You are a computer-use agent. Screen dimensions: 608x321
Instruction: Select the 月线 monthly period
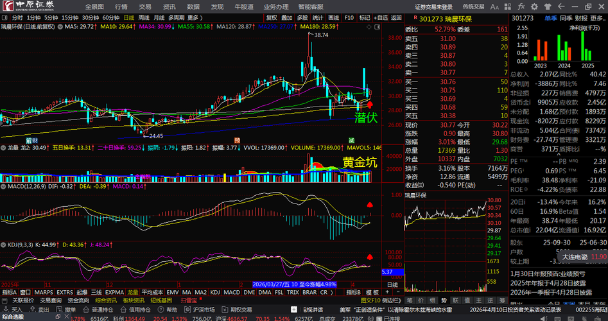click(159, 17)
